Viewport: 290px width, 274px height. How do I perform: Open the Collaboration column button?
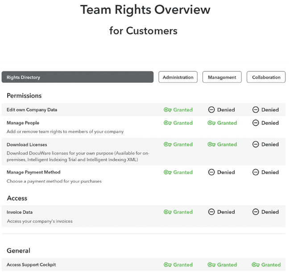point(266,77)
